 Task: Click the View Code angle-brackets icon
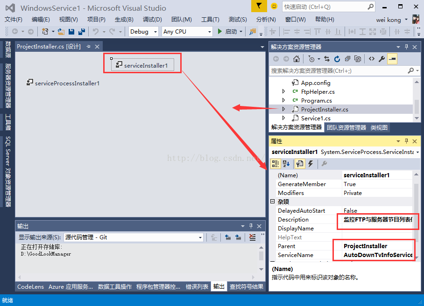coord(372,59)
